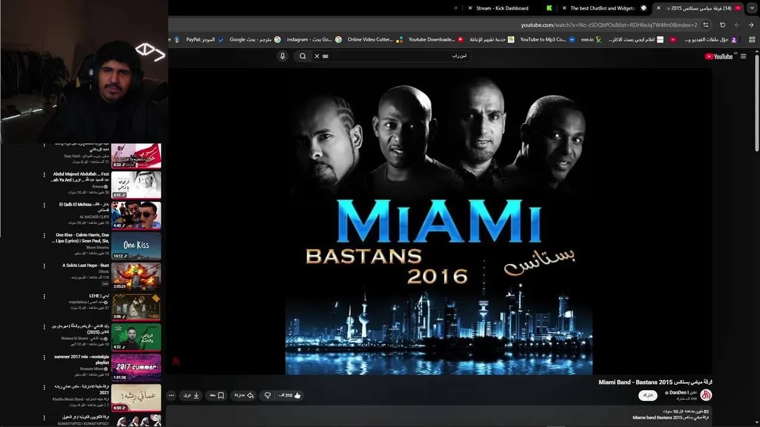Image resolution: width=760 pixels, height=427 pixels.
Task: Open options menu for LEHE video
Action: click(x=44, y=297)
